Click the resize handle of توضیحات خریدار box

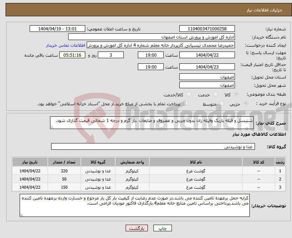[x=21, y=215]
